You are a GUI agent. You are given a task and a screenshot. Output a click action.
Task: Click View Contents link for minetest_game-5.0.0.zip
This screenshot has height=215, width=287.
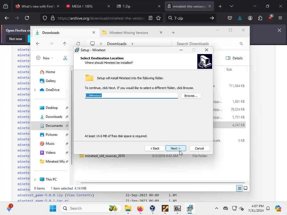pos(79,195)
